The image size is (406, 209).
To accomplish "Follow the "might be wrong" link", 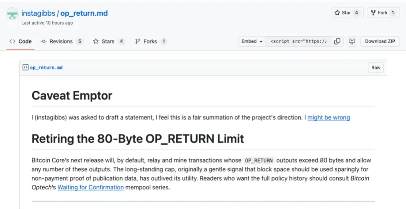I will [329, 117].
